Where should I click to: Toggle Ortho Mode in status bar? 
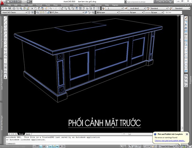tap(41, 146)
